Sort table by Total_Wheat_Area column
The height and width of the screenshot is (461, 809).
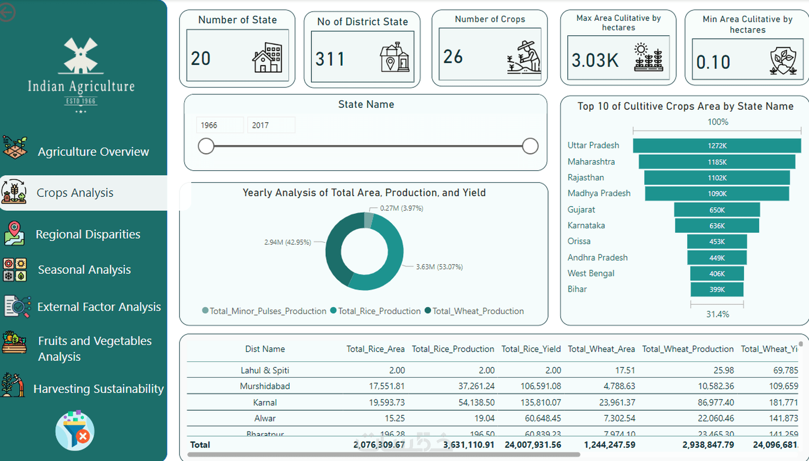pyautogui.click(x=602, y=349)
